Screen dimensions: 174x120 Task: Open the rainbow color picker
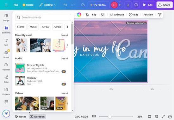tap(79, 15)
